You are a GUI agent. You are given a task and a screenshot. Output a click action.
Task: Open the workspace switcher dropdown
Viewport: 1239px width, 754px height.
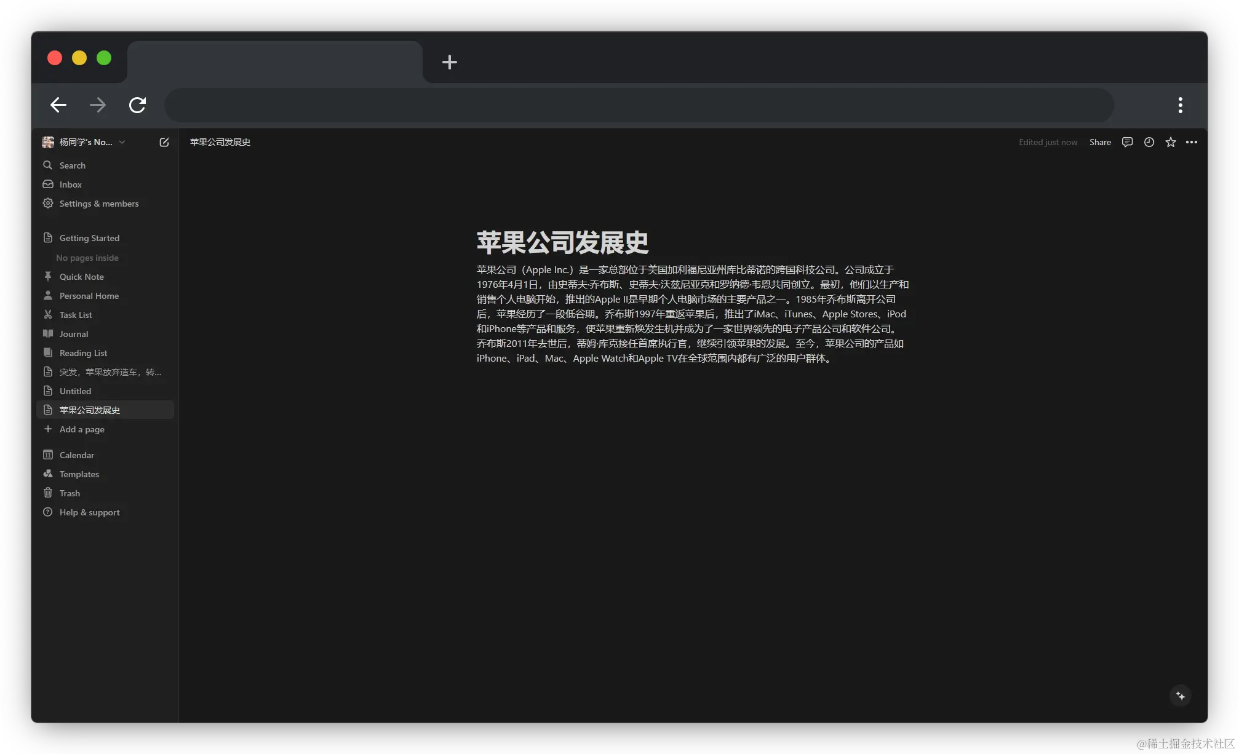[85, 142]
